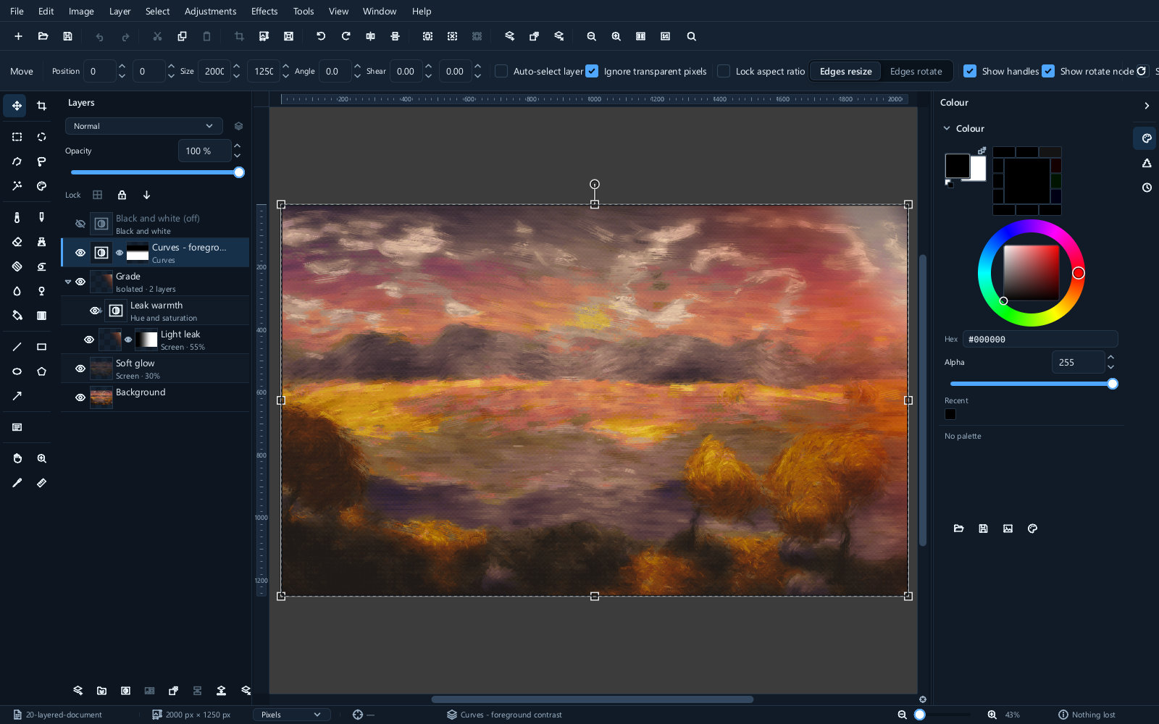Select the Move tool in the toolbox
Image resolution: width=1159 pixels, height=724 pixels.
(x=17, y=106)
